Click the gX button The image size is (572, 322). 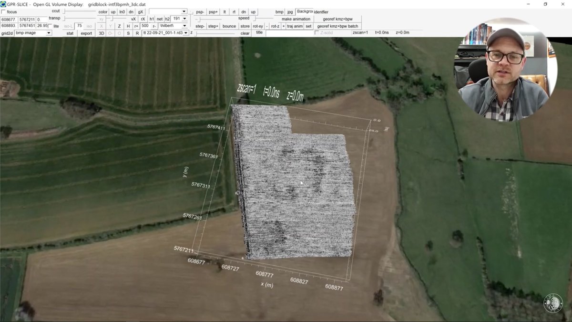pyautogui.click(x=141, y=11)
